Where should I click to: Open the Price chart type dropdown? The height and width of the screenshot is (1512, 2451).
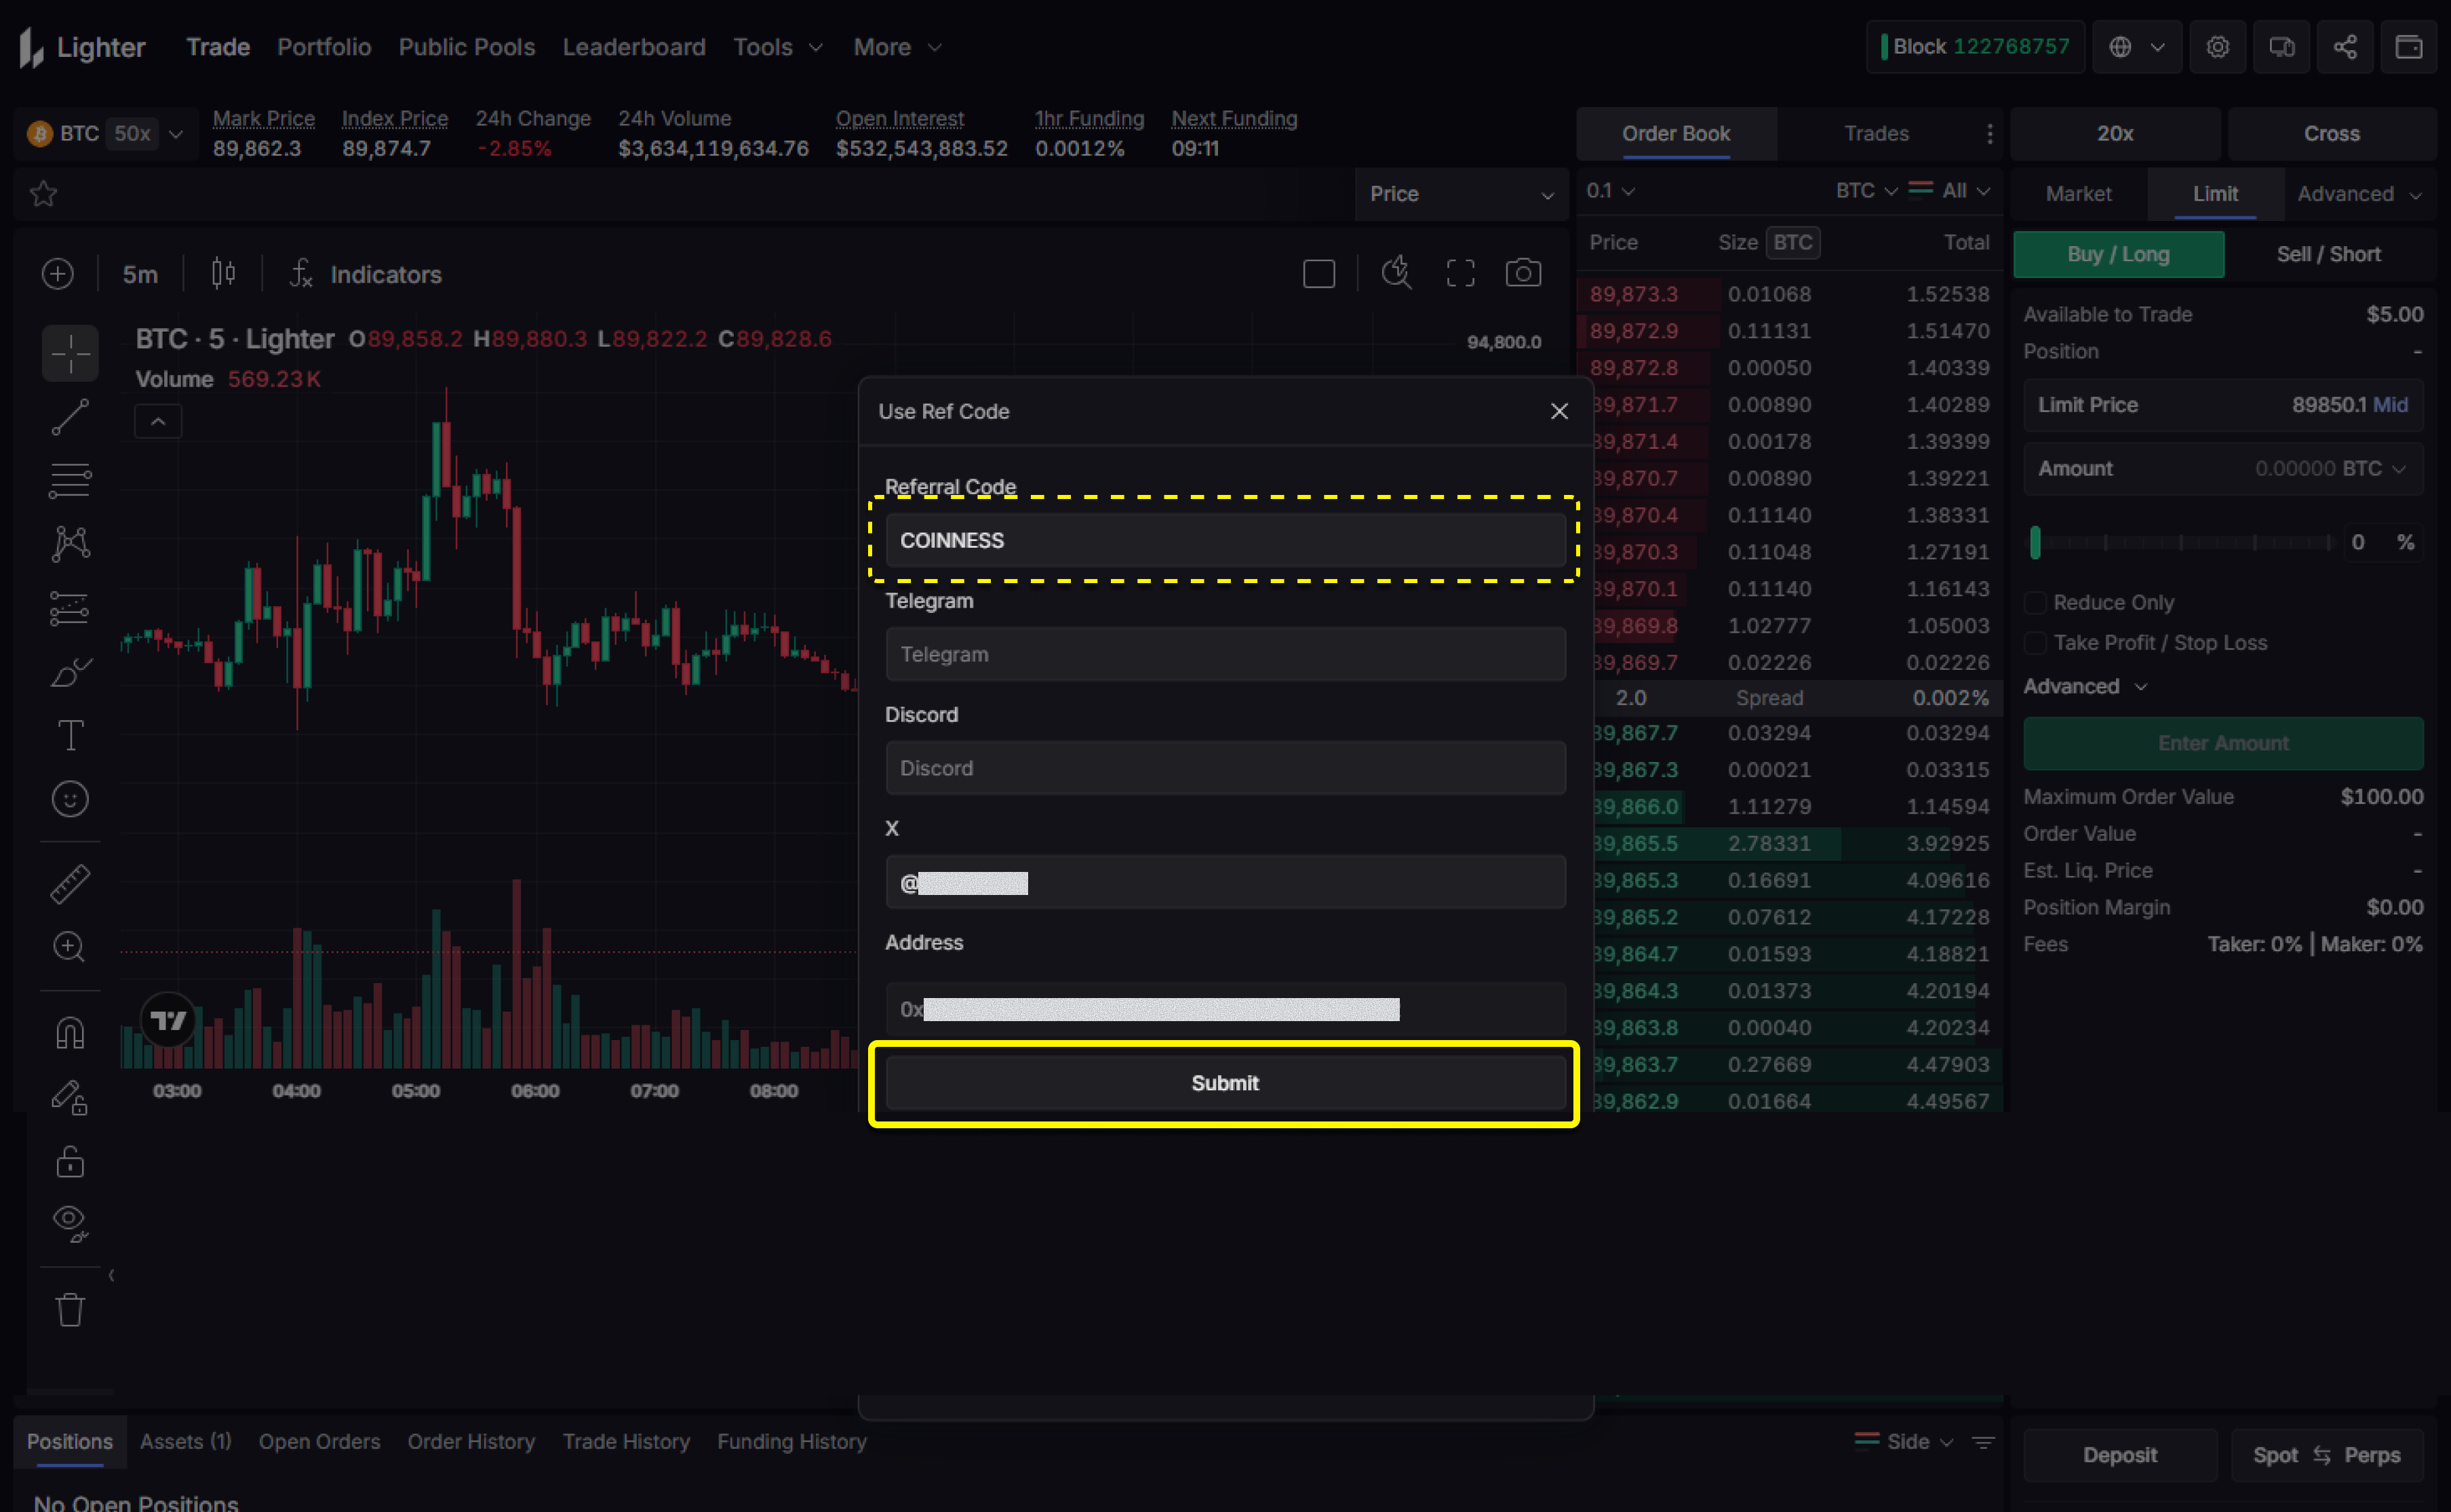1461,194
